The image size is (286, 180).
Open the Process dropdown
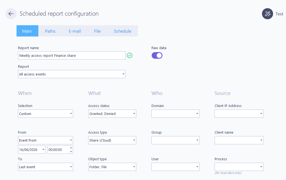239,167
